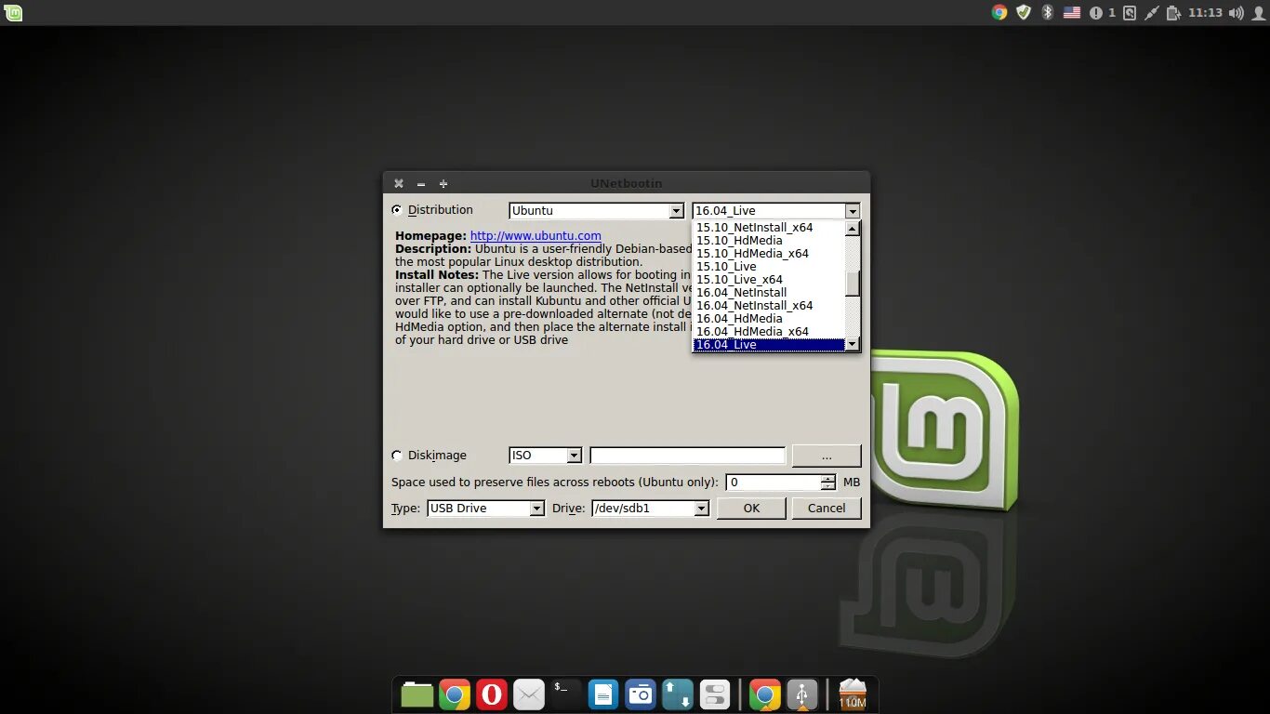Switch to running Chrome beside the USB icon

(765, 694)
